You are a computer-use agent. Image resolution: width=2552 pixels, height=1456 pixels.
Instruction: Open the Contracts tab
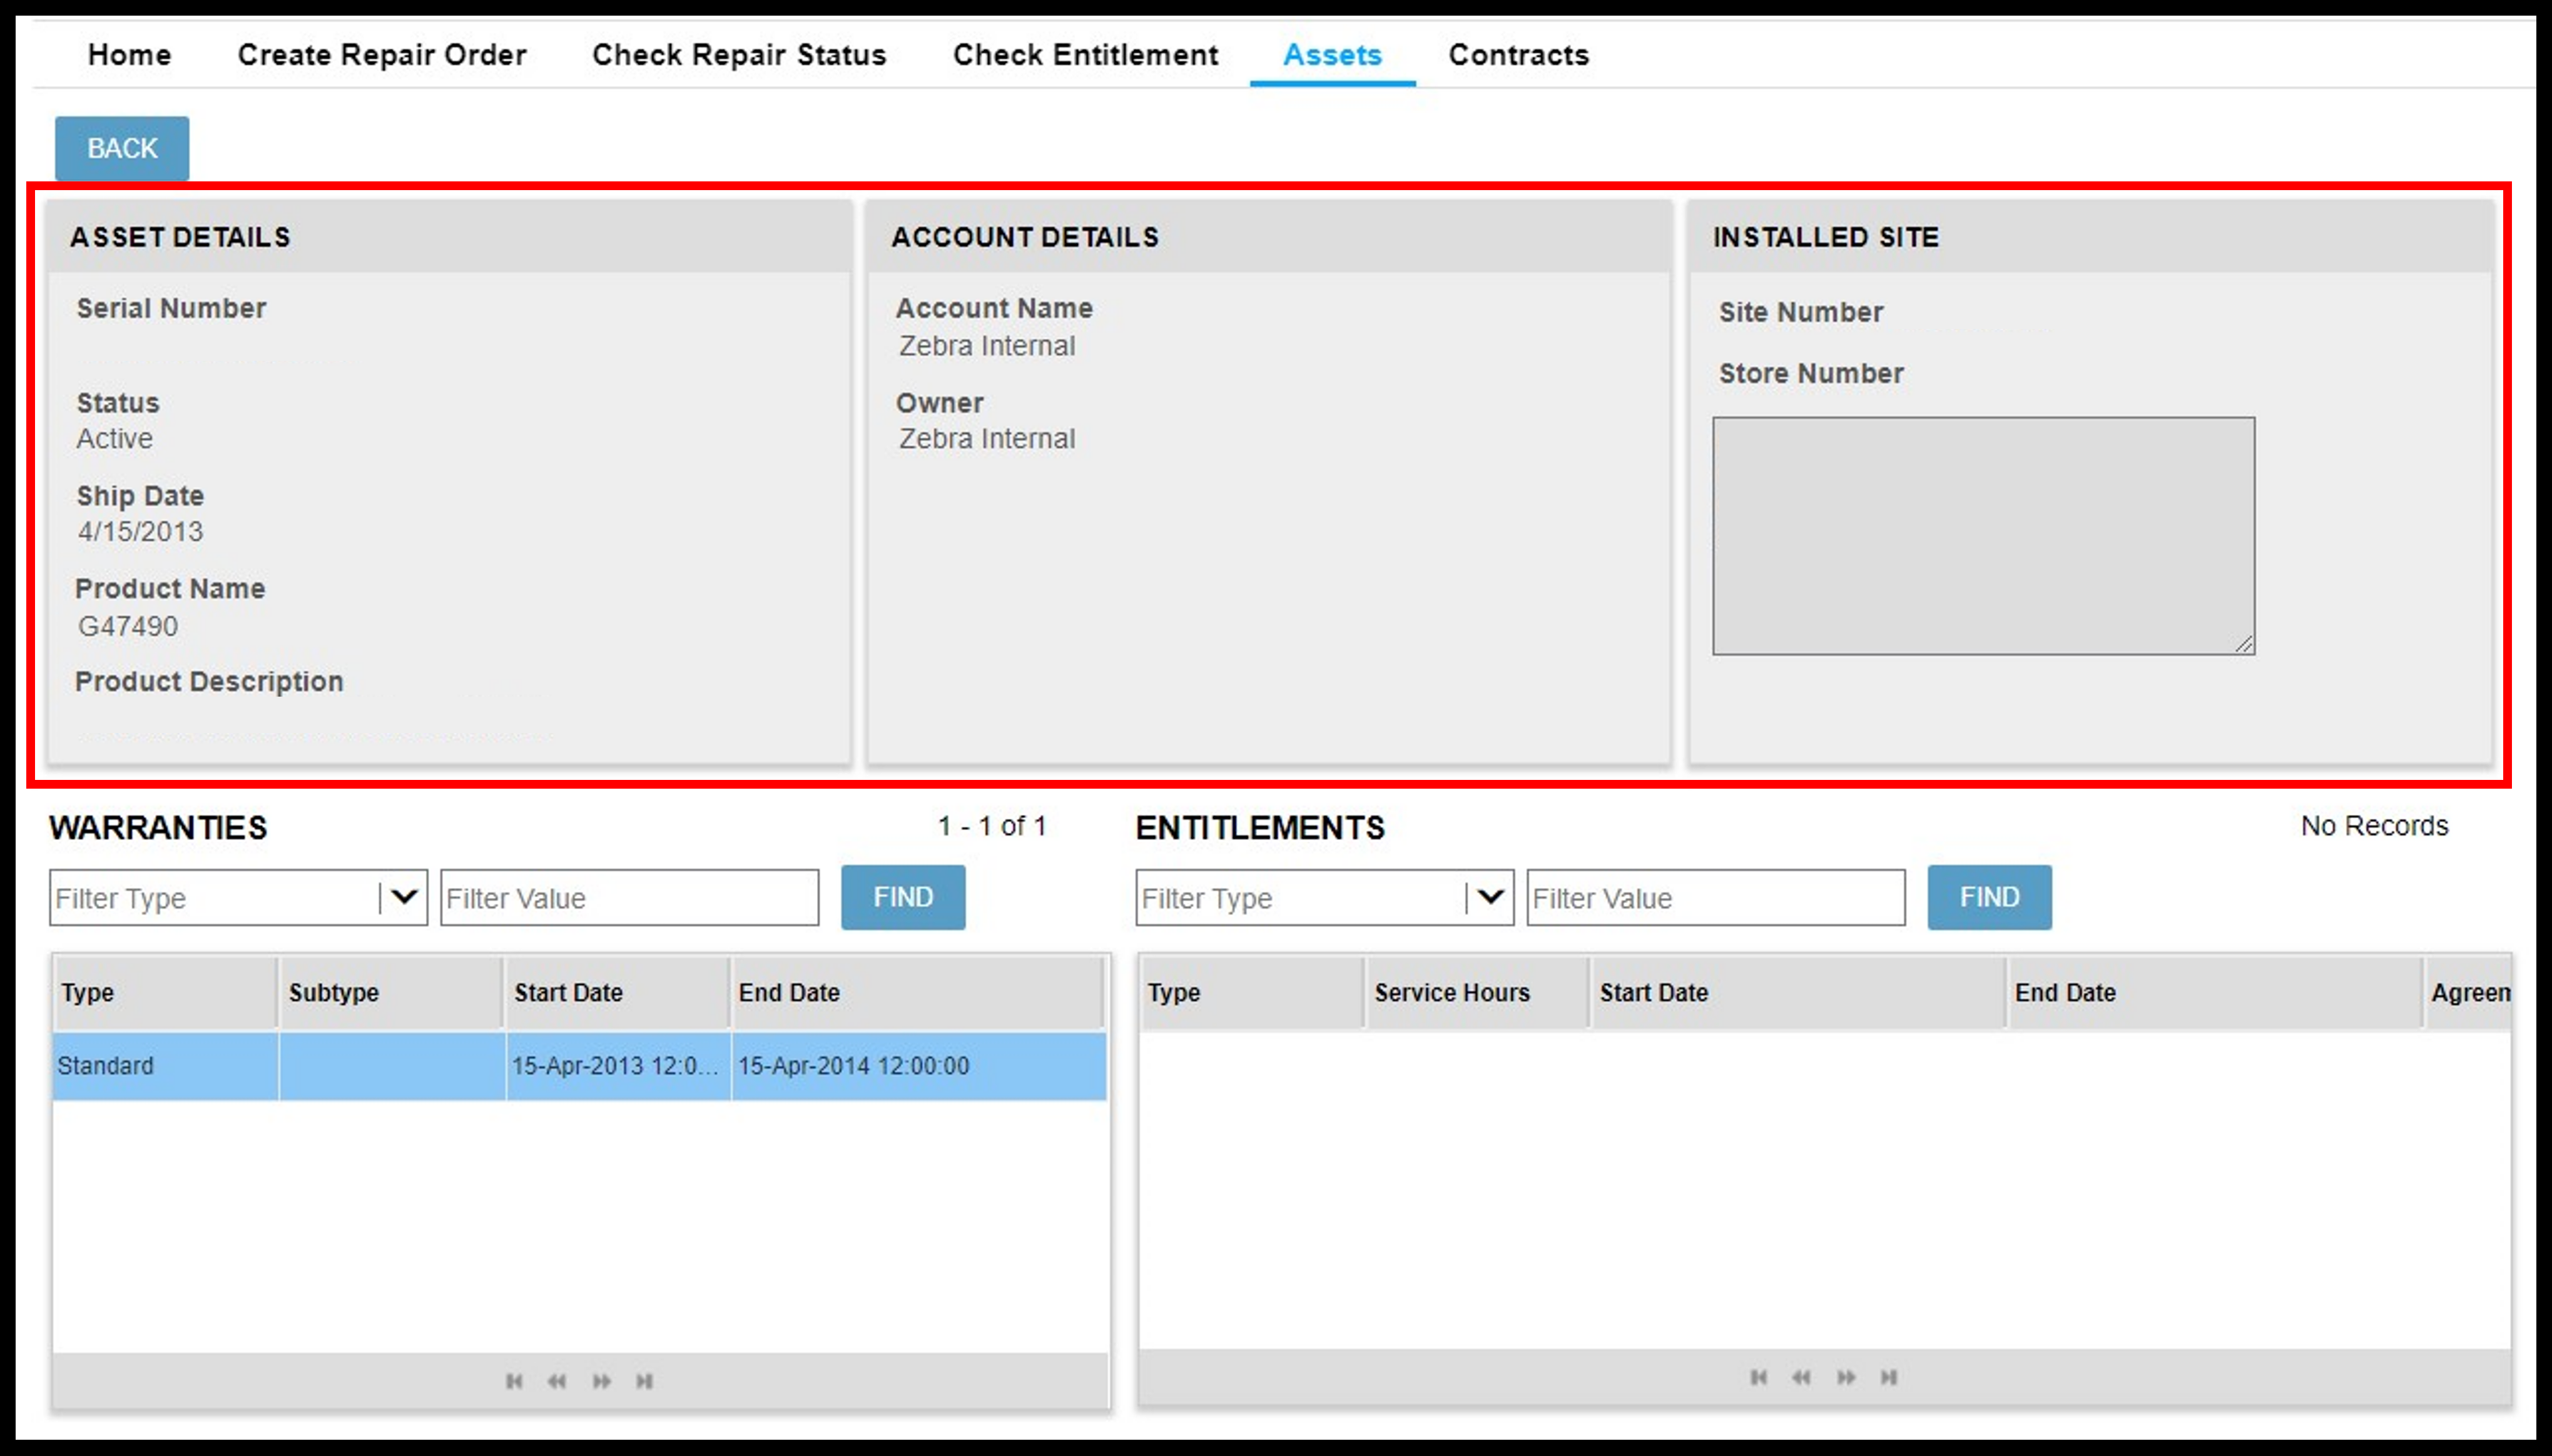click(1518, 54)
